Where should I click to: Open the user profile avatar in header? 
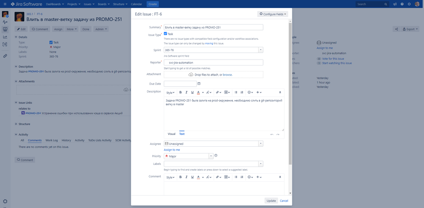tap(417, 4)
